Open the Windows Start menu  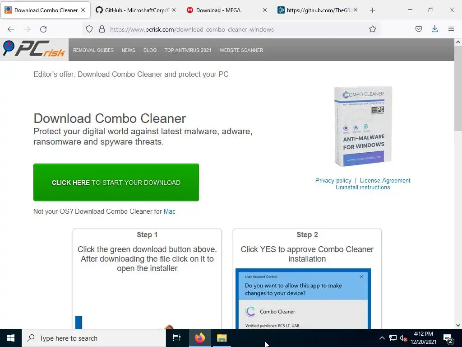tap(11, 338)
